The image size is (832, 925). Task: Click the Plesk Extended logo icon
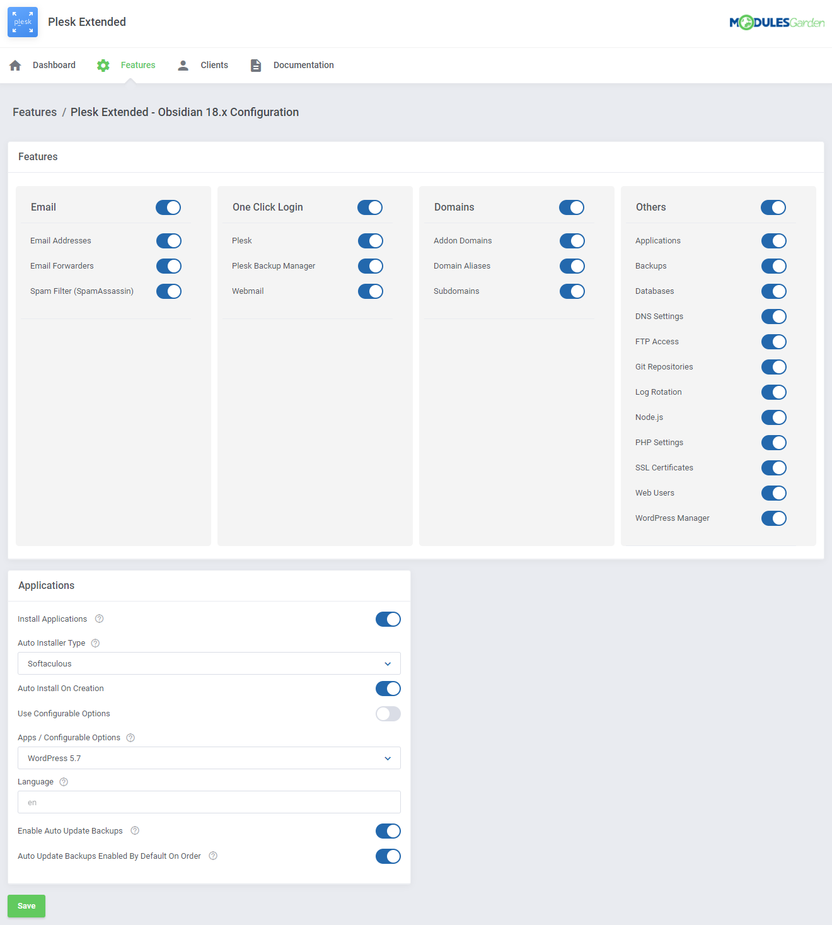(23, 22)
